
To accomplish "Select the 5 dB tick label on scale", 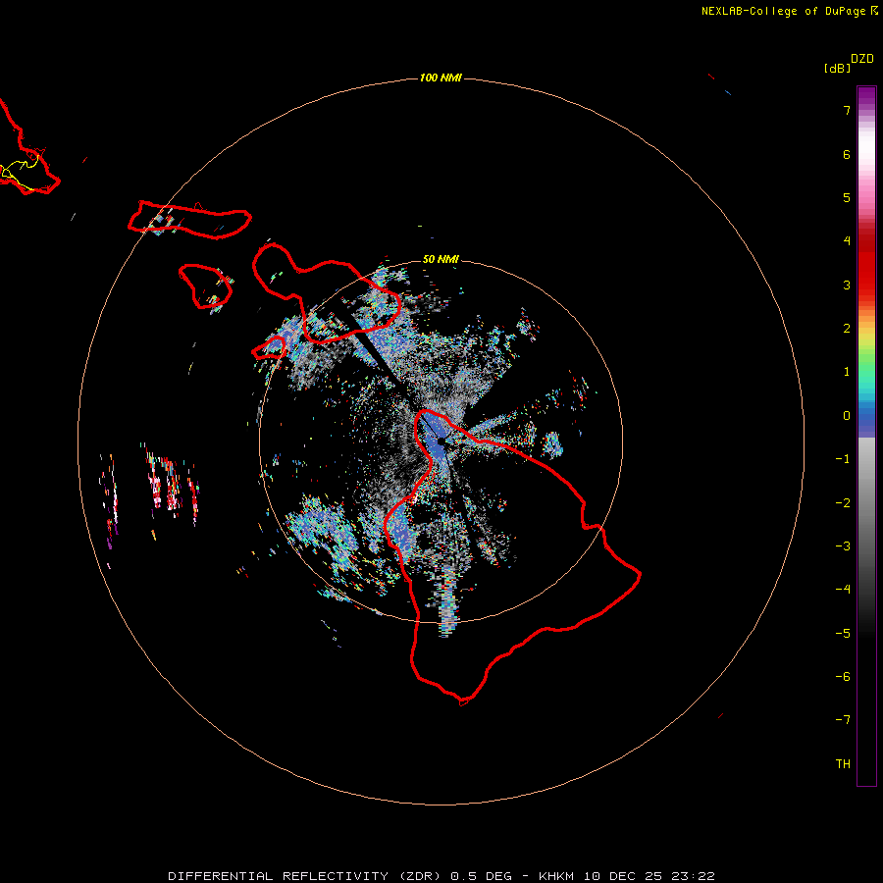I will [x=847, y=197].
